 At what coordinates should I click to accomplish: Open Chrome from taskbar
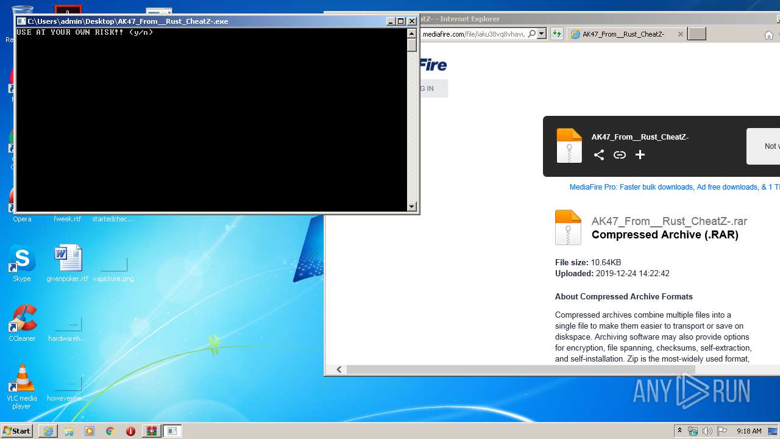coord(110,431)
